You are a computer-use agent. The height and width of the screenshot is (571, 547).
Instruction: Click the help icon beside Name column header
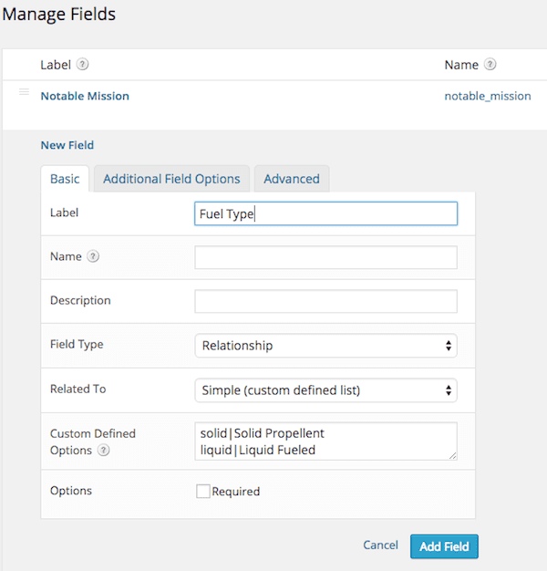[x=490, y=65]
